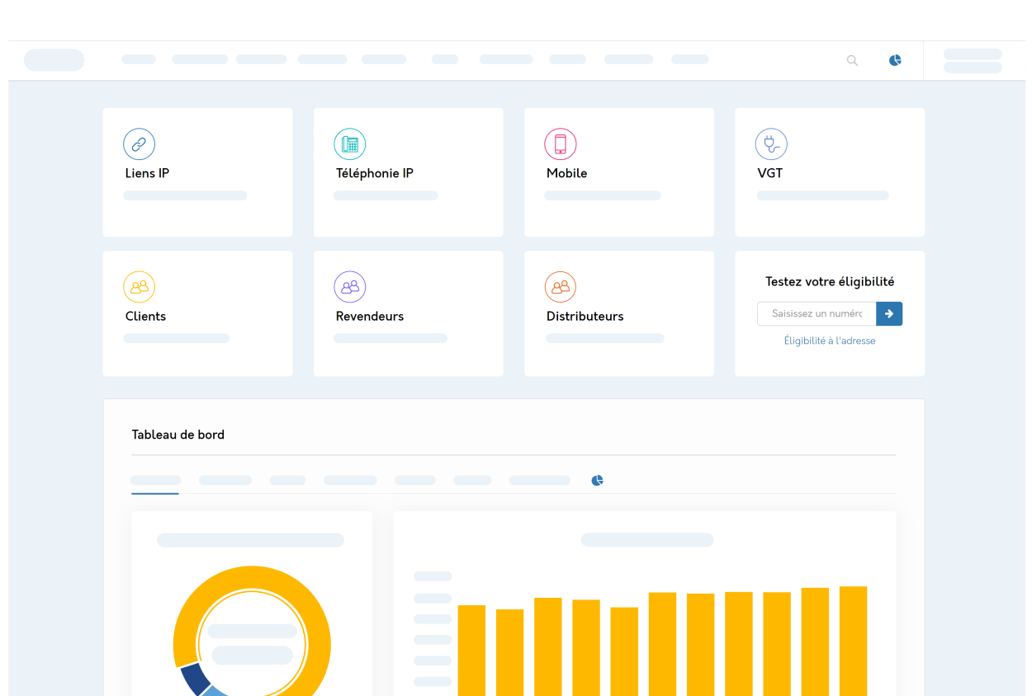This screenshot has height=696, width=1032.
Task: Click the Liens IP link icon
Action: click(140, 144)
